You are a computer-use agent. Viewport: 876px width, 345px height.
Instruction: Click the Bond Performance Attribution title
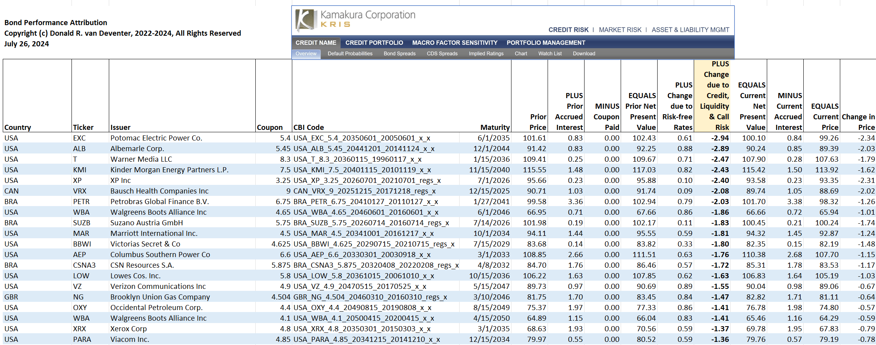[55, 23]
